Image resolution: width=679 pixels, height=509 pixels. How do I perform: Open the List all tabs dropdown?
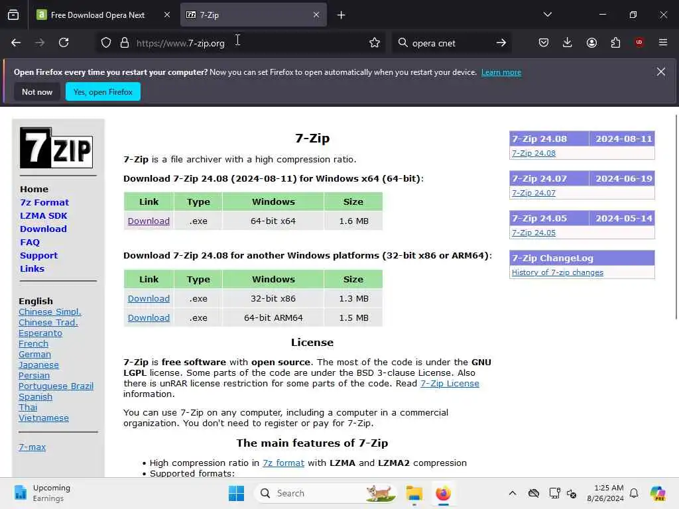point(547,15)
